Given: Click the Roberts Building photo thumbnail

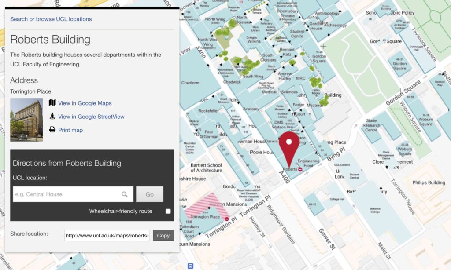Looking at the screenshot, I should 26,119.
